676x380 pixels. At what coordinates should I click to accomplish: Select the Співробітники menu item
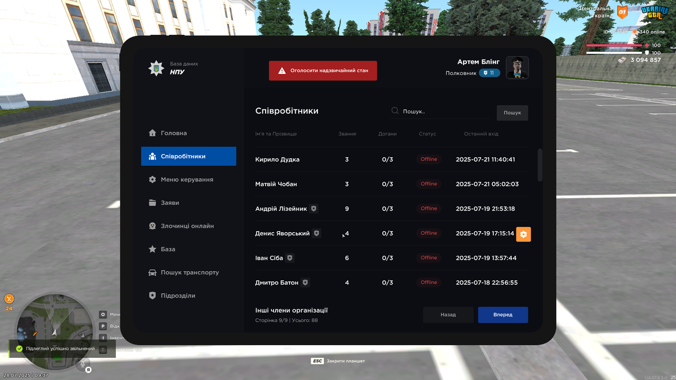[189, 156]
